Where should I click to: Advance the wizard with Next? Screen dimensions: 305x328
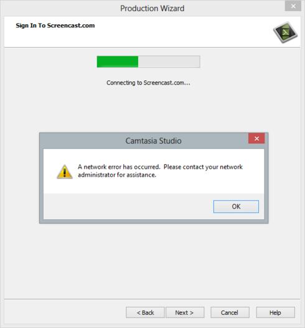185,312
